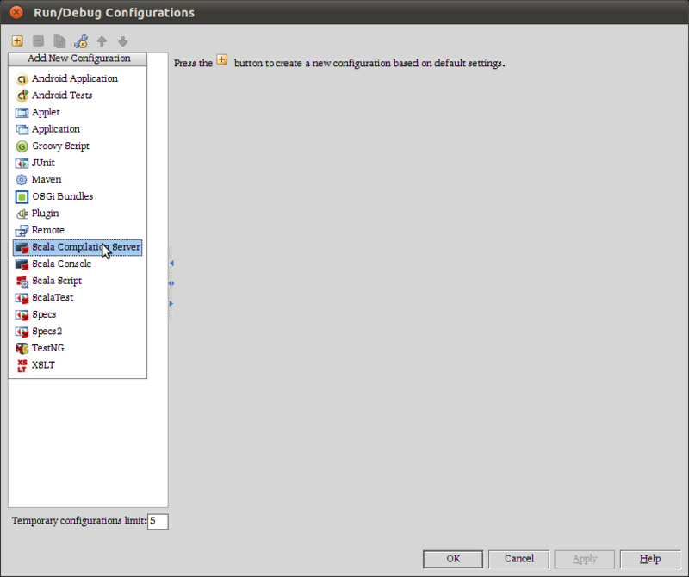
Task: Click the Scala Compilation Server icon
Action: point(22,247)
